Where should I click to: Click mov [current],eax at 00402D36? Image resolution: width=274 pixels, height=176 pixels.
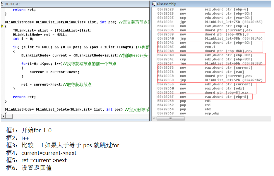point(205,30)
